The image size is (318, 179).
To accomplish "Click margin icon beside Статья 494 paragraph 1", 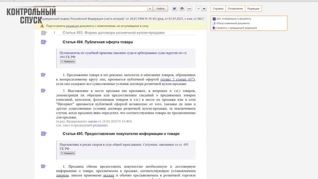I will pyautogui.click(x=43, y=75).
